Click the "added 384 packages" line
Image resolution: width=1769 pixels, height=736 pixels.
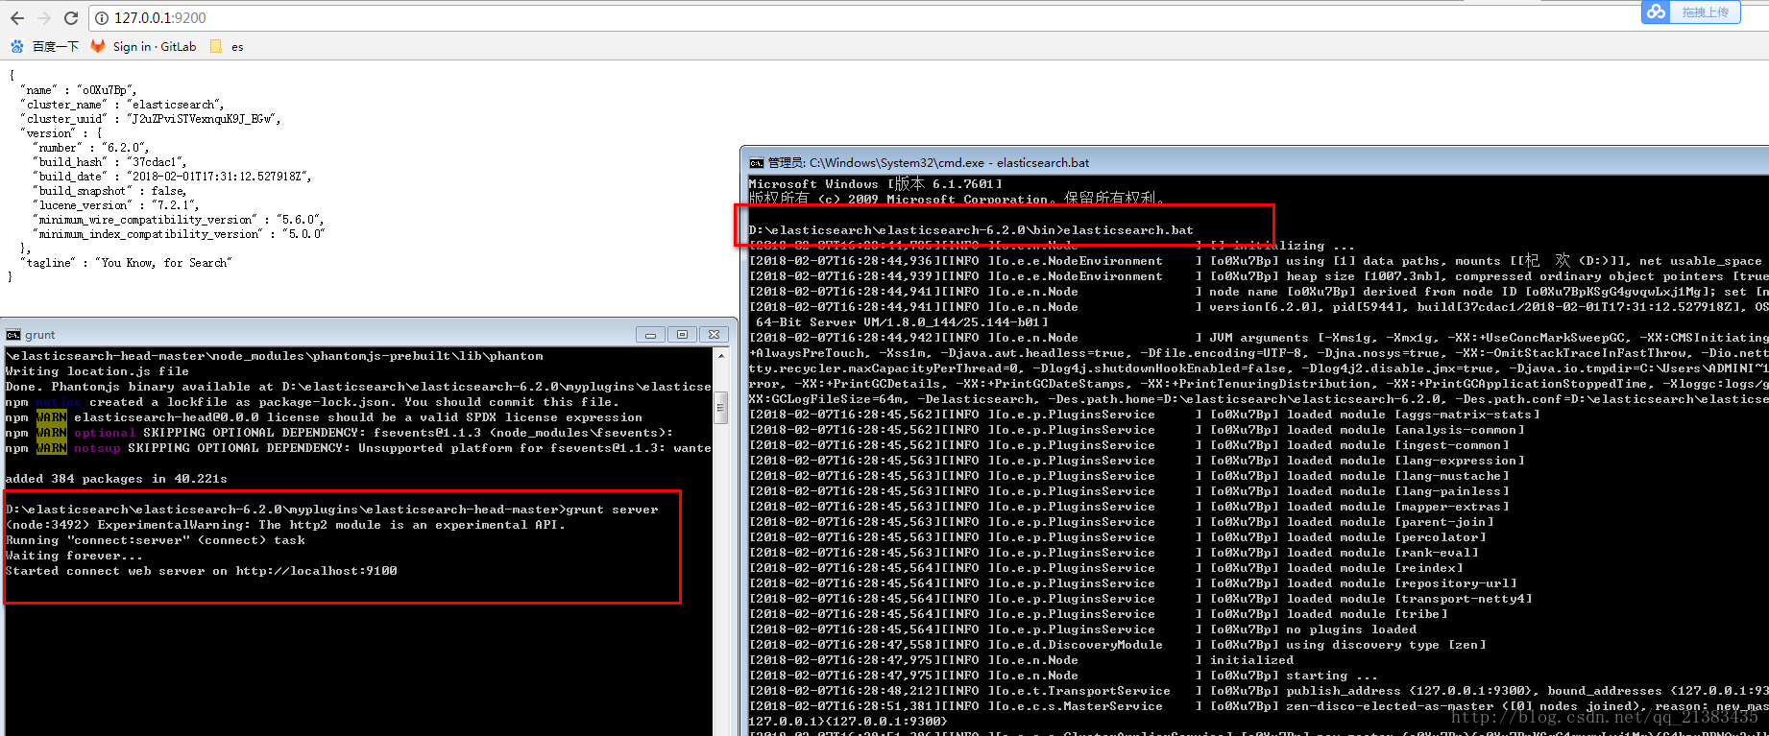click(x=116, y=479)
